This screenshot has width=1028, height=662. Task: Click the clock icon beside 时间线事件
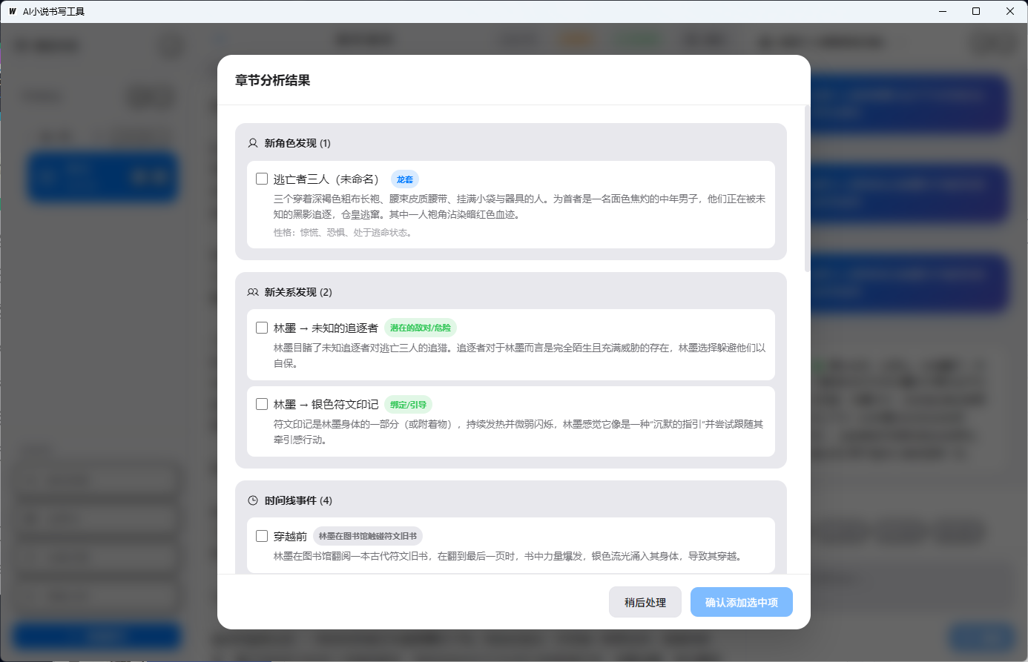pos(253,500)
